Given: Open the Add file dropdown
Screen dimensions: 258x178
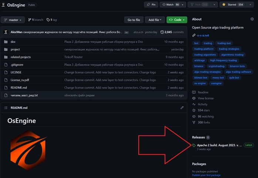Looking at the screenshot, I should (x=155, y=20).
